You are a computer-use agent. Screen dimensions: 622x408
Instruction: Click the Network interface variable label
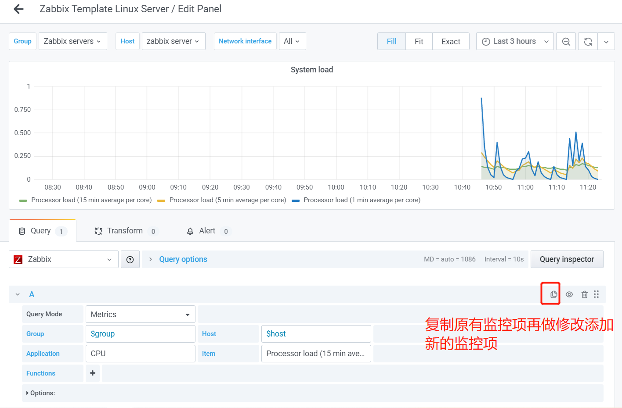point(245,41)
